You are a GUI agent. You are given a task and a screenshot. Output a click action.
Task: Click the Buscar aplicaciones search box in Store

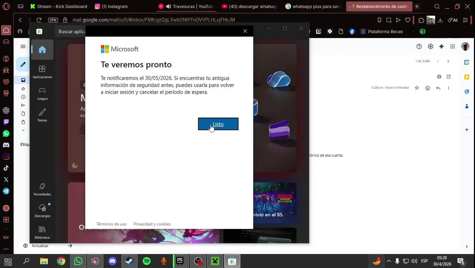tap(72, 32)
